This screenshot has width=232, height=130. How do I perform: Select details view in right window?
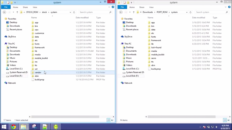225,120
